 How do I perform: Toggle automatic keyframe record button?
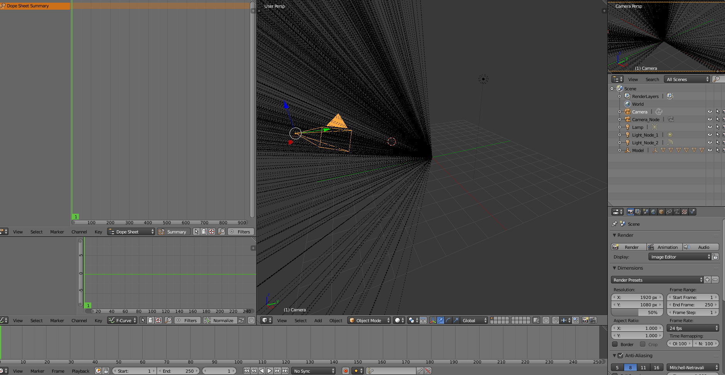(346, 371)
